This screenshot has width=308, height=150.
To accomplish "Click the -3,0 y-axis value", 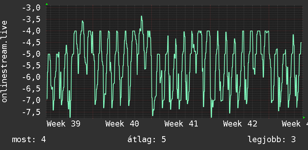I will click(x=31, y=8).
